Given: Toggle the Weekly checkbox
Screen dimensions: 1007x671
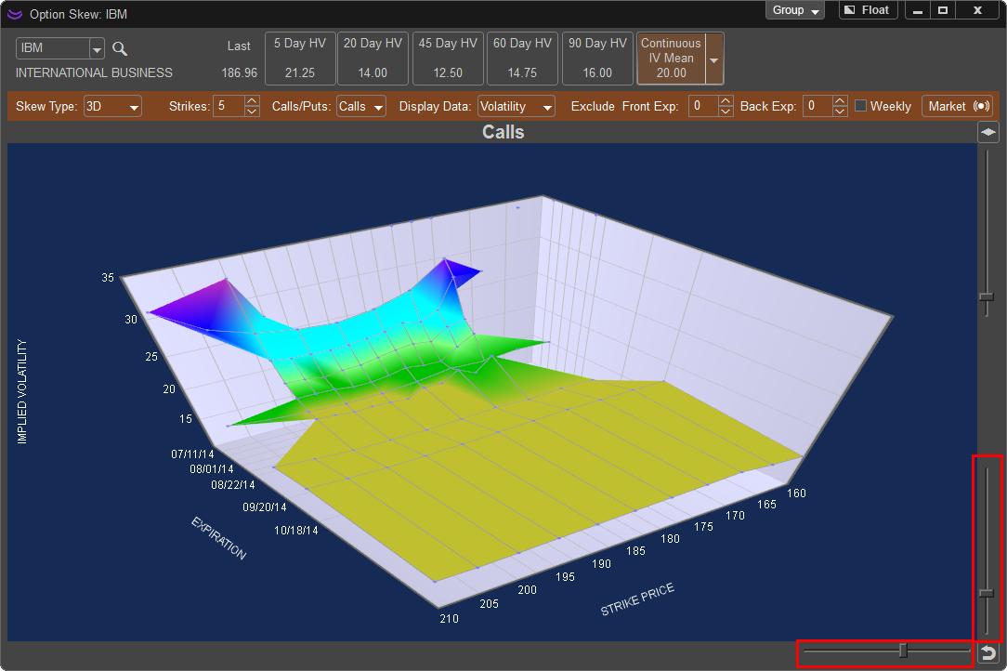Looking at the screenshot, I should click(860, 105).
